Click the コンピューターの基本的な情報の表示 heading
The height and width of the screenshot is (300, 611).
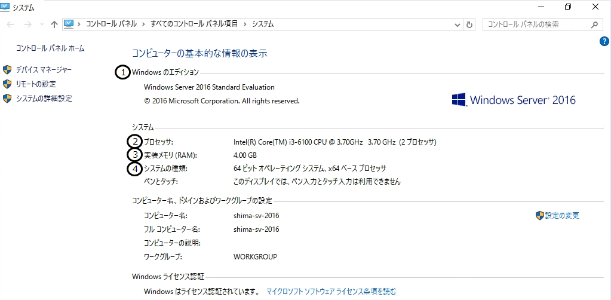pos(199,53)
